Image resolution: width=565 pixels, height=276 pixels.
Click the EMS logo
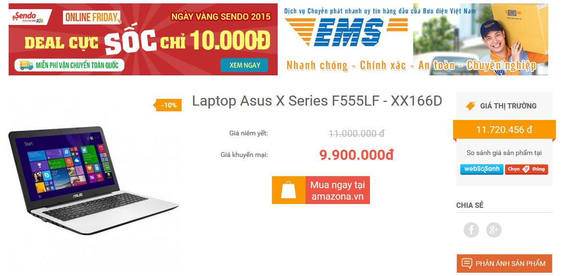pyautogui.click(x=346, y=32)
